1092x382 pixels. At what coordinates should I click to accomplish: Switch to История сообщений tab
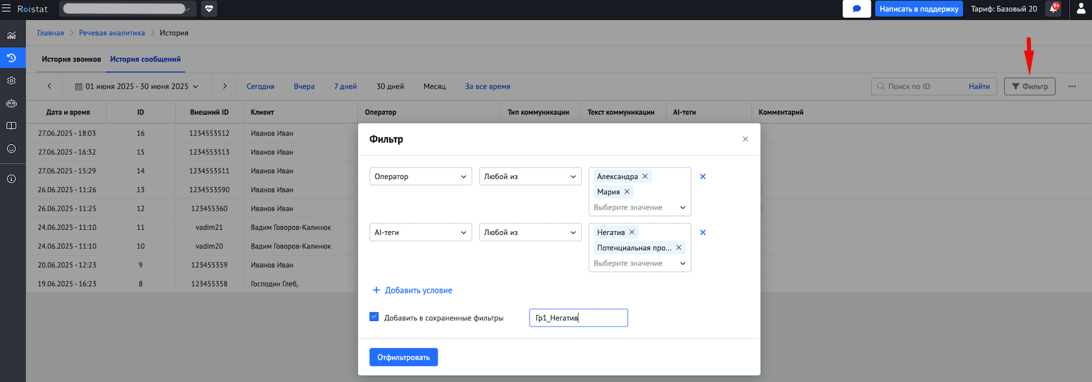click(145, 59)
